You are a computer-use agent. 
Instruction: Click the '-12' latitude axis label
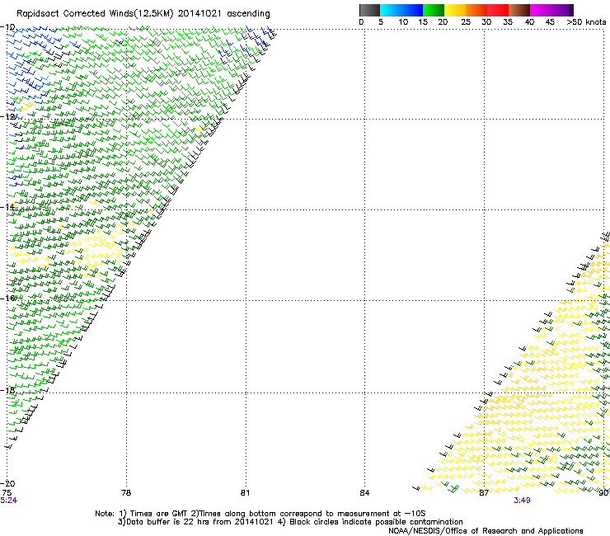point(7,116)
